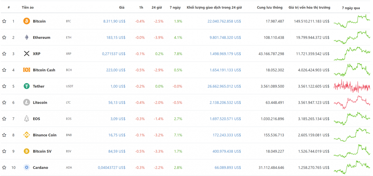Star Bitcoin SV row
The width and height of the screenshot is (373, 176).
(x=4, y=151)
